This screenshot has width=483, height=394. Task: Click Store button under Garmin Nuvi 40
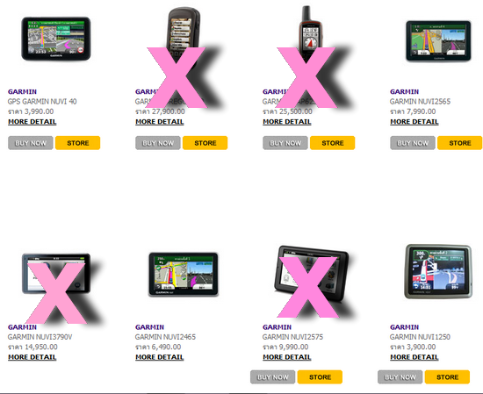click(77, 143)
